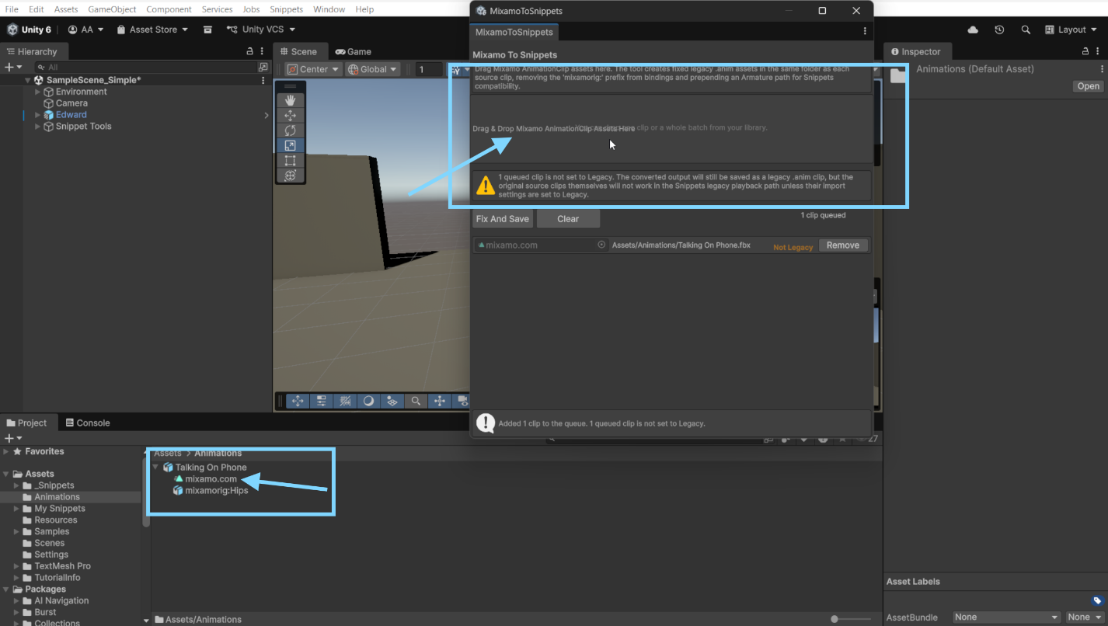Expand Edward object in Hierarchy
Screen dimensions: 1108x626
coord(37,115)
